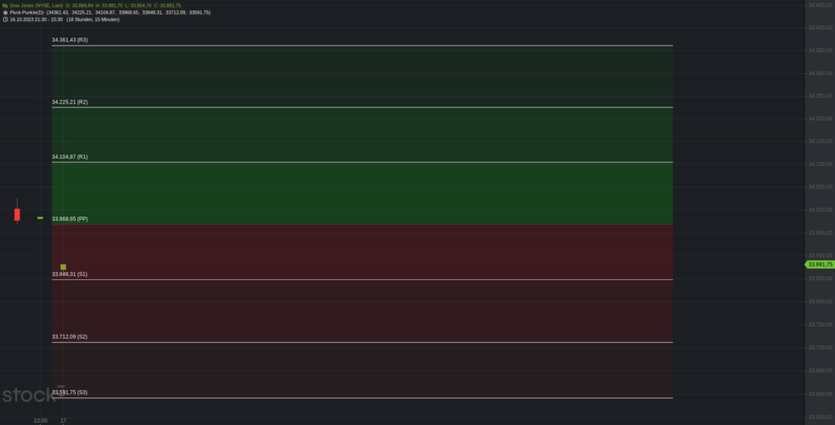Click the clock icon beside the date range
835x425 pixels.
(5, 20)
